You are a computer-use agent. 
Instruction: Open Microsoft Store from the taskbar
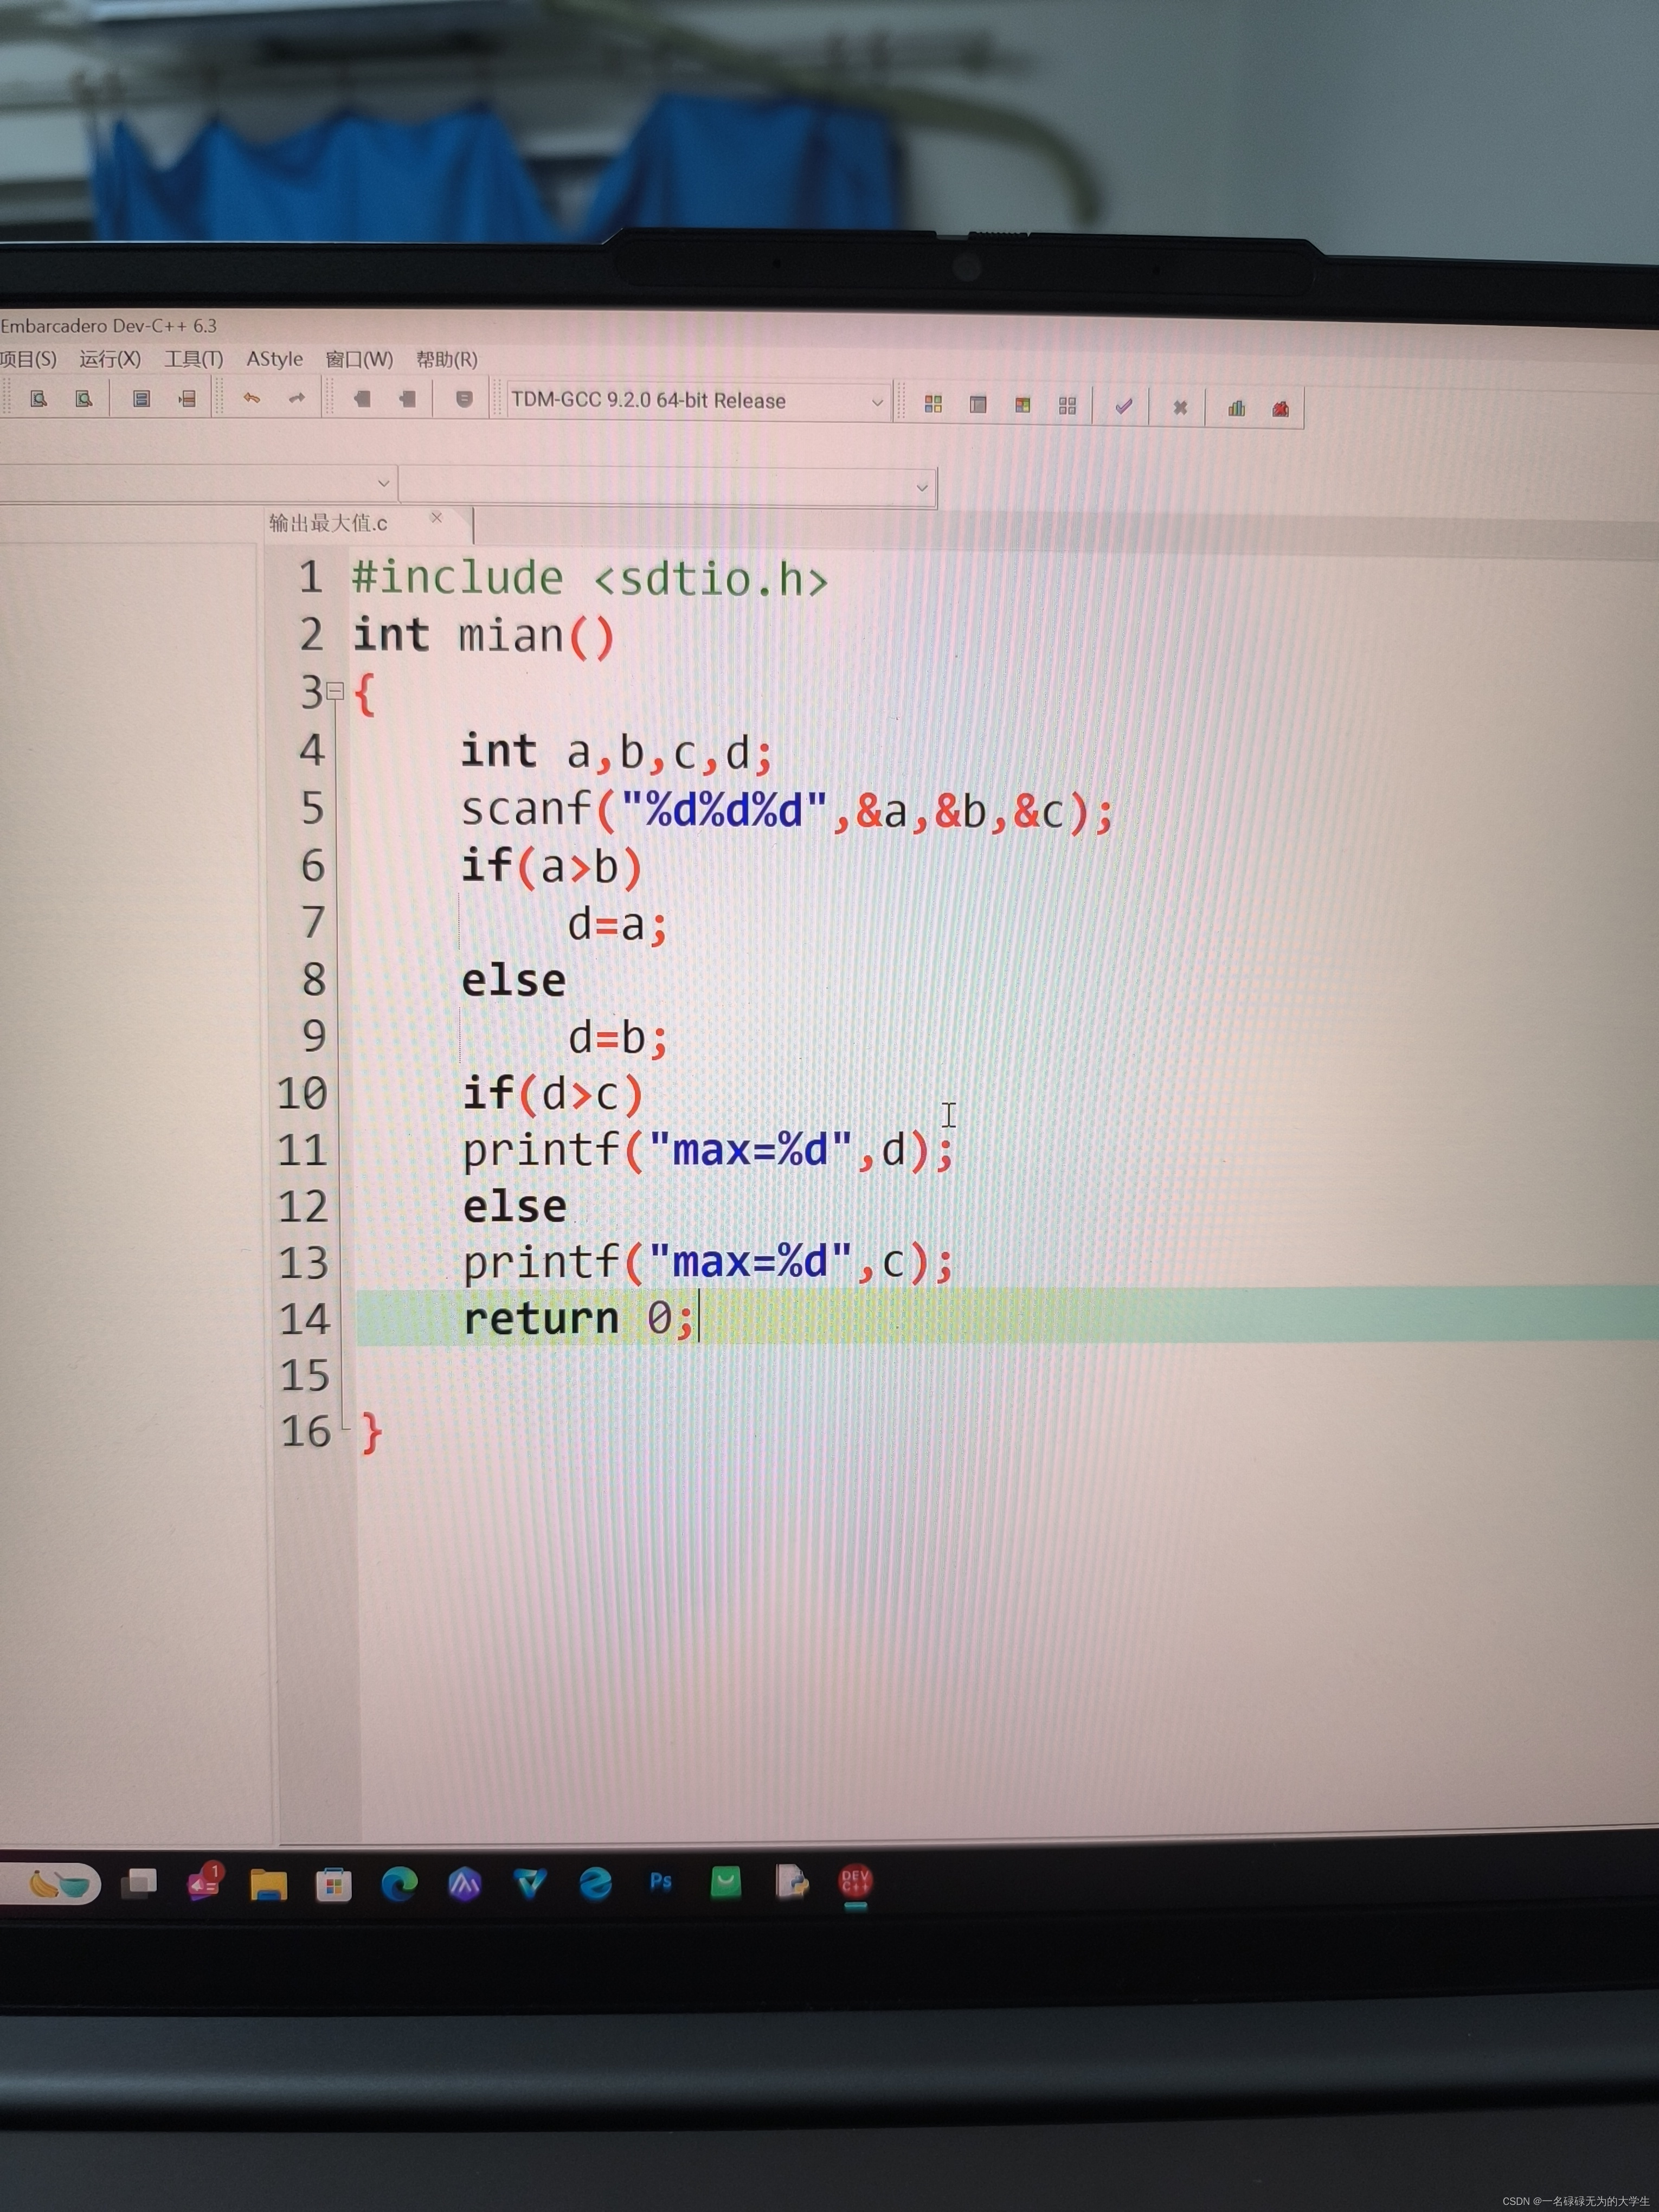(x=334, y=1885)
